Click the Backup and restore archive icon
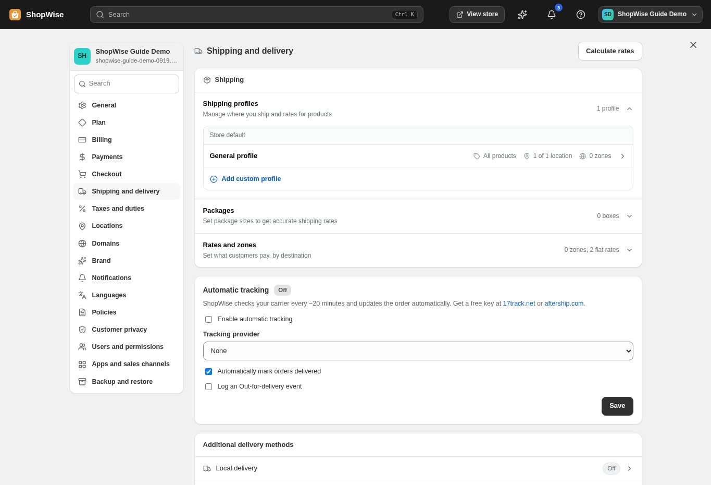 pos(82,382)
